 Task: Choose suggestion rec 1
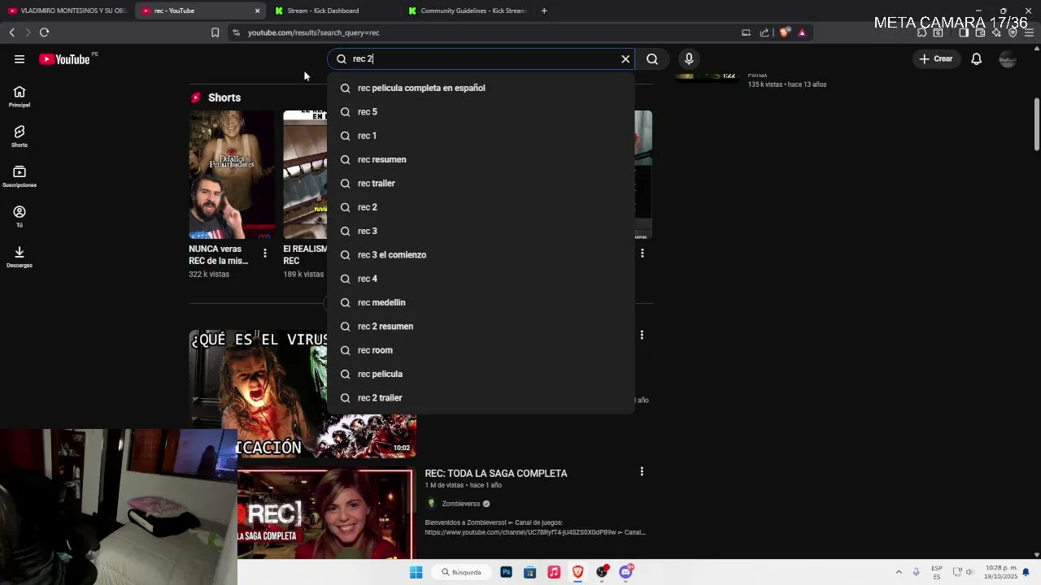[481, 136]
